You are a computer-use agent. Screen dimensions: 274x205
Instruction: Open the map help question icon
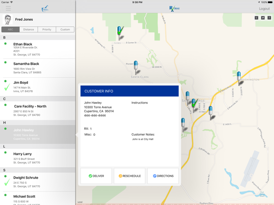click(x=269, y=18)
